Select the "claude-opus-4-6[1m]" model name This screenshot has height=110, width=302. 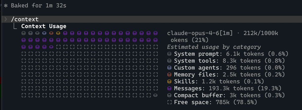[200, 33]
